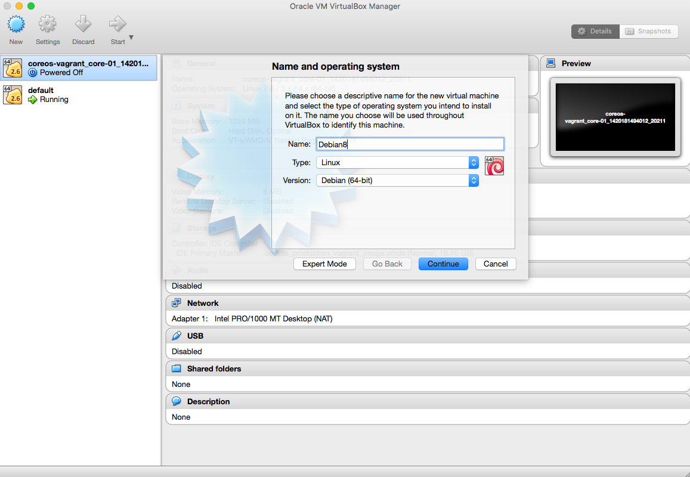Click the Disabled text under Audio
The height and width of the screenshot is (477, 690).
click(187, 286)
